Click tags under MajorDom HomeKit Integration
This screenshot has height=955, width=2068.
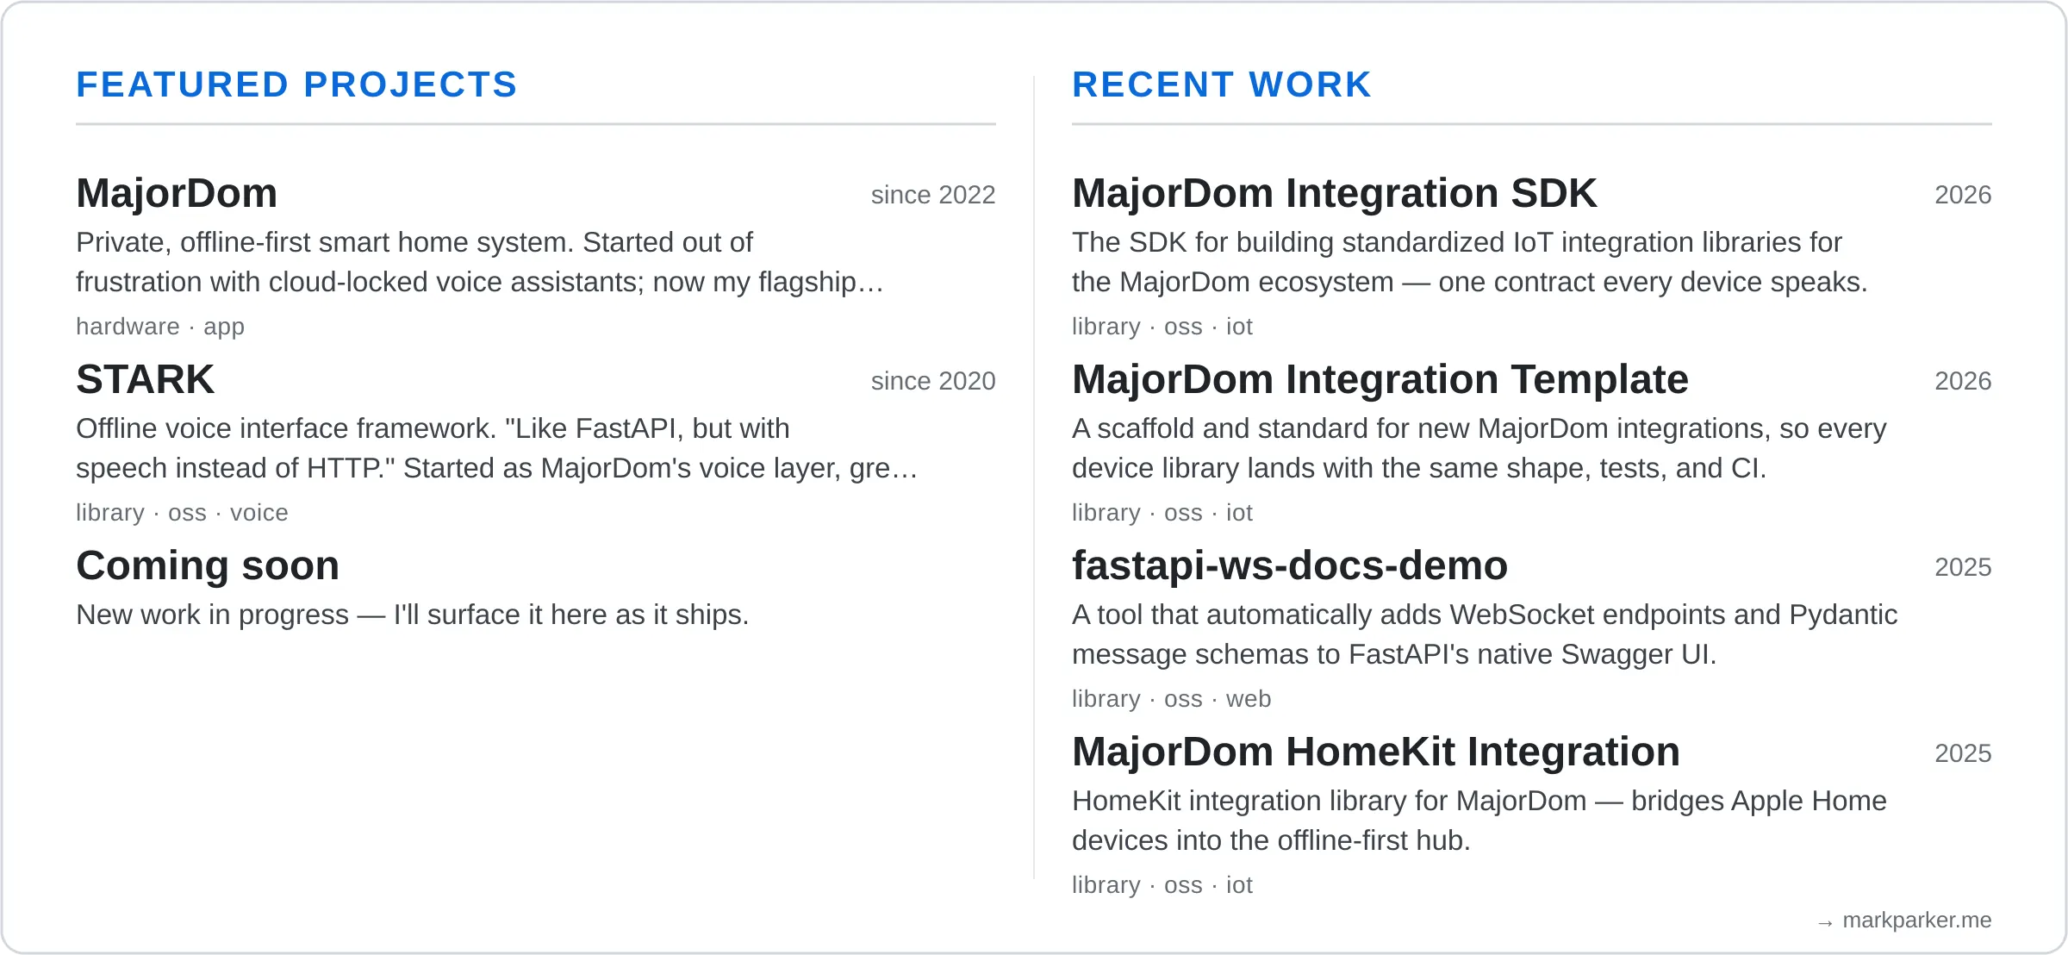1162,885
